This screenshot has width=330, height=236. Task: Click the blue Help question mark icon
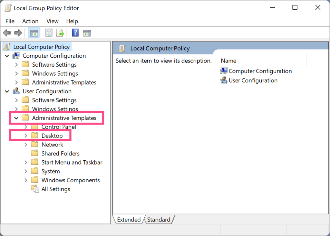[x=75, y=33]
